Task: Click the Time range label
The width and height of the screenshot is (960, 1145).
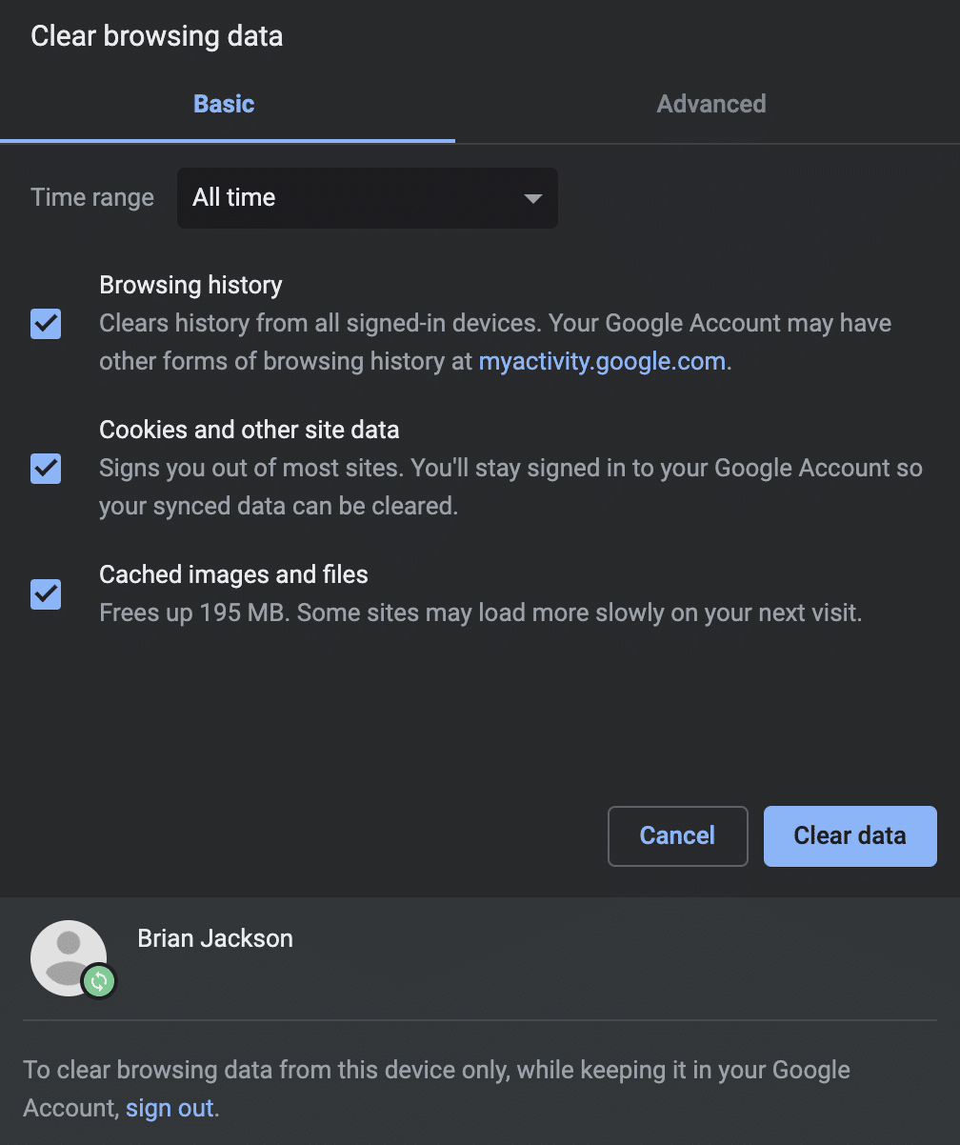Action: (x=91, y=198)
